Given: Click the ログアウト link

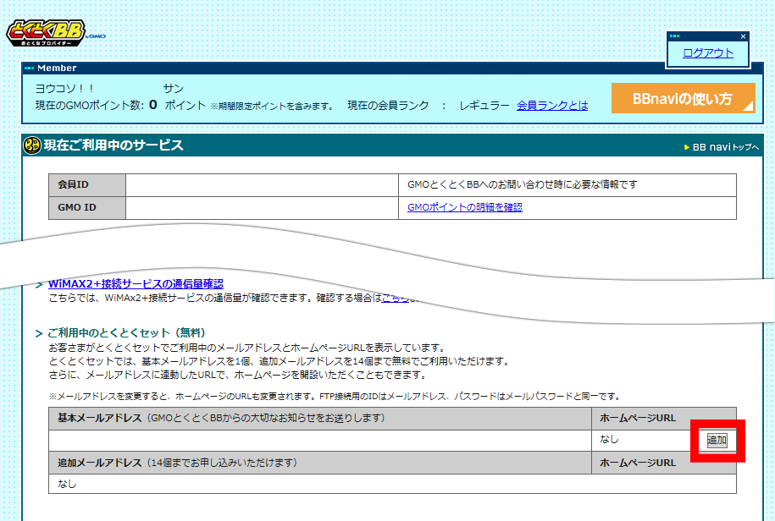Looking at the screenshot, I should coord(708,53).
